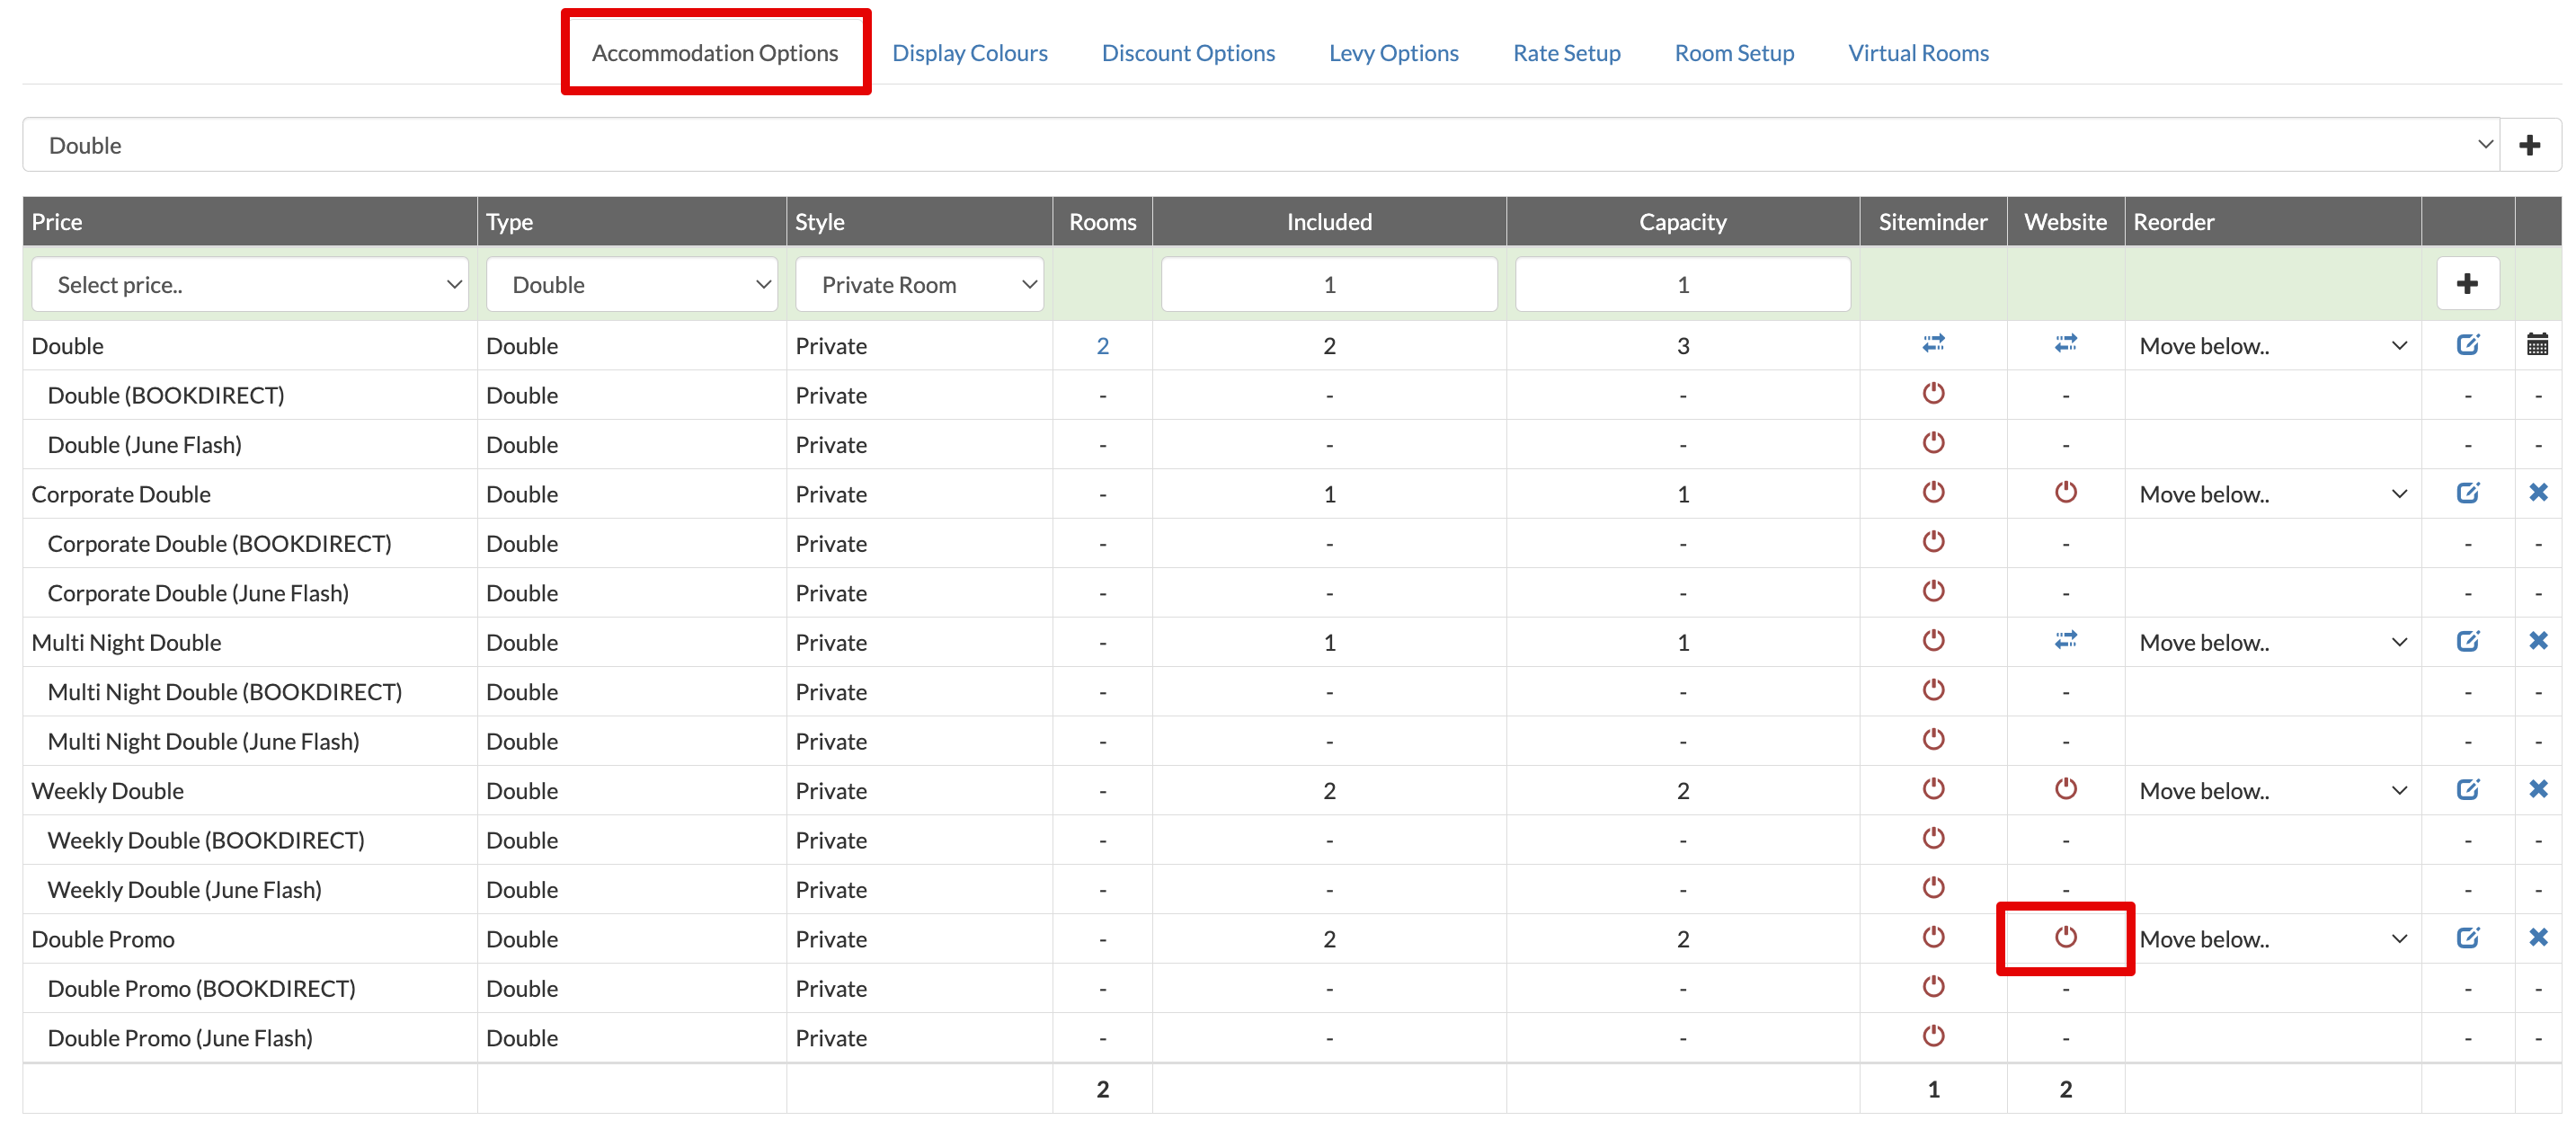This screenshot has width=2576, height=1147.
Task: Toggle Website status for Double Promo
Action: [x=2065, y=937]
